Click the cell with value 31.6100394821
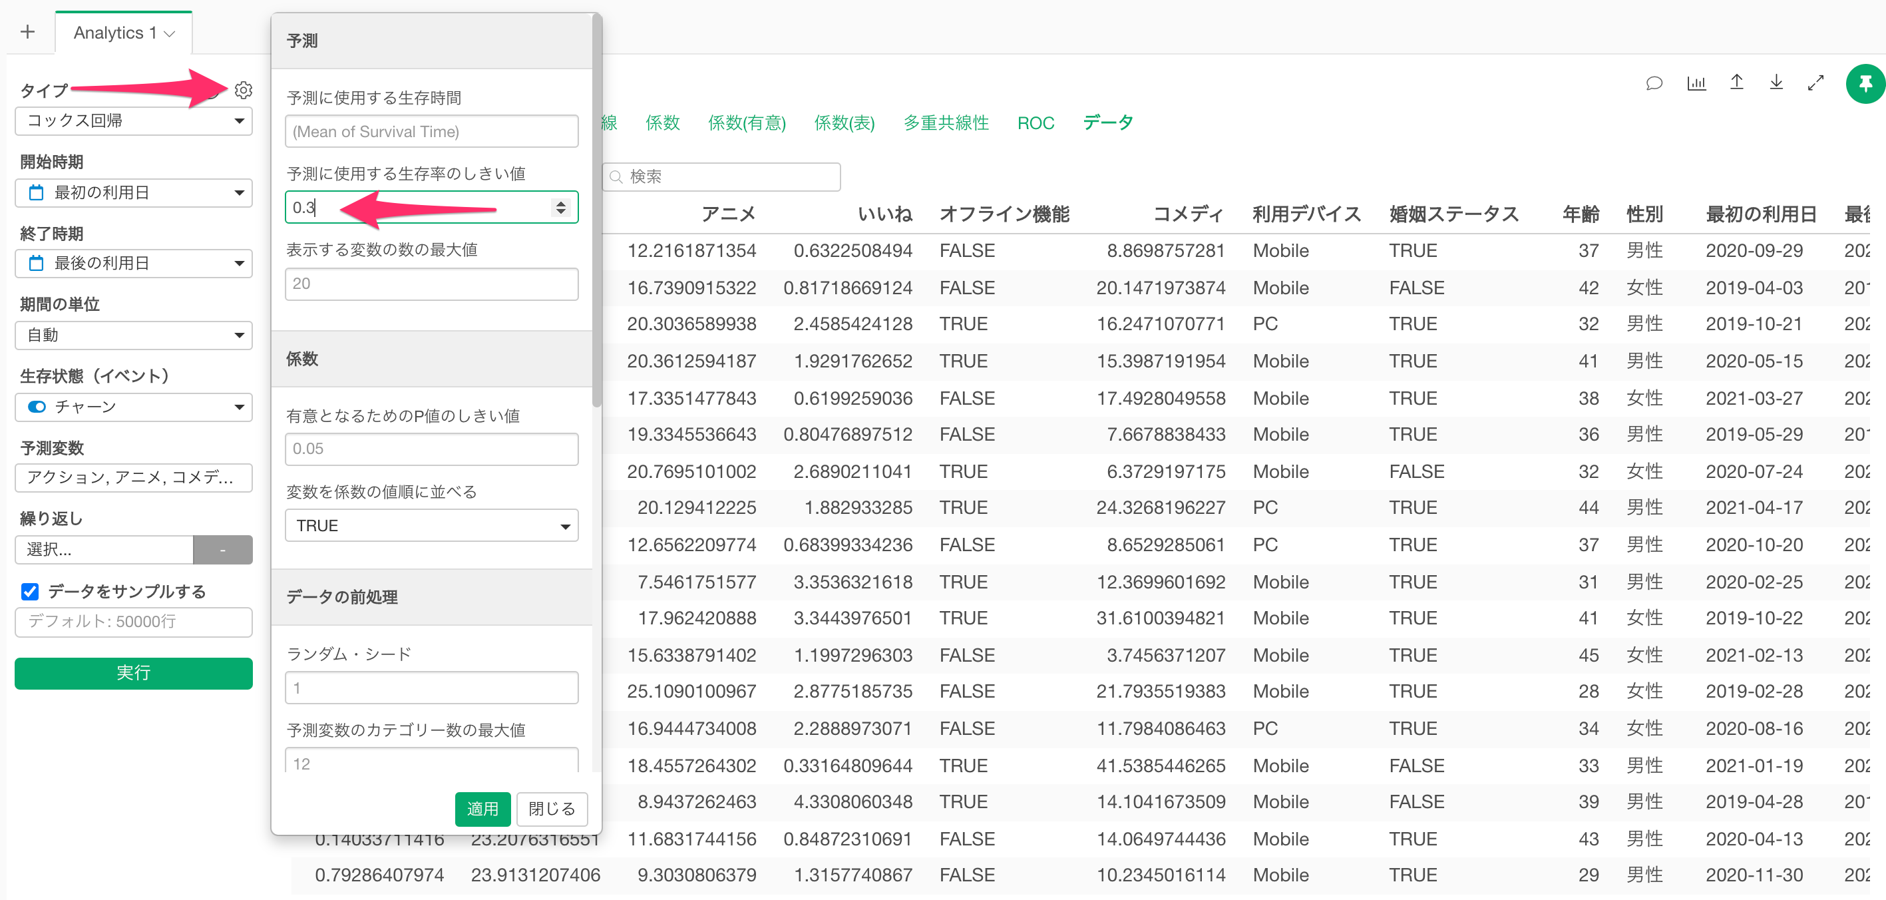This screenshot has height=900, width=1886. [1161, 618]
